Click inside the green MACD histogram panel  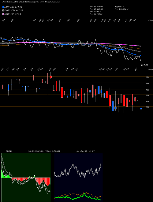(x=26, y=178)
